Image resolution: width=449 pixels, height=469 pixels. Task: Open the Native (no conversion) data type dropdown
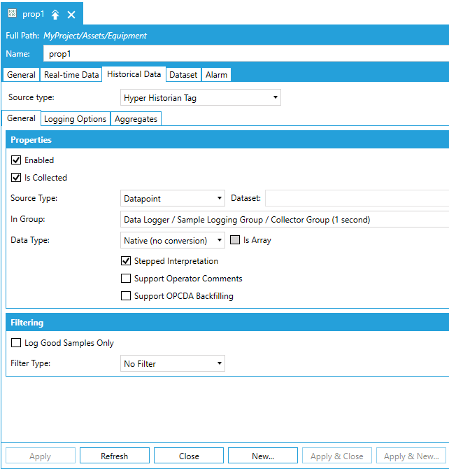173,241
